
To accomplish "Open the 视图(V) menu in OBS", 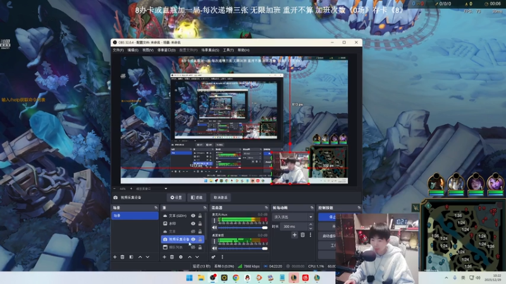I will pyautogui.click(x=148, y=50).
